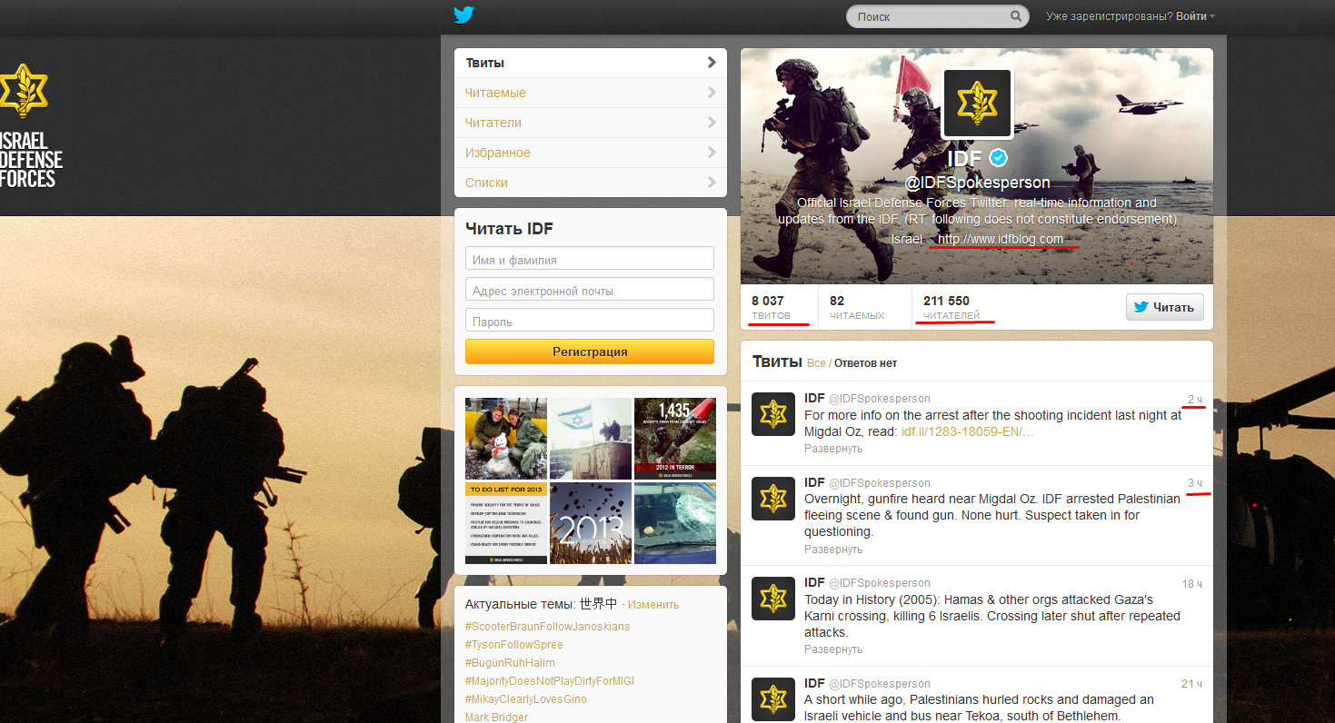Open #BugünRuhHalim trend
This screenshot has width=1335, height=723.
510,663
